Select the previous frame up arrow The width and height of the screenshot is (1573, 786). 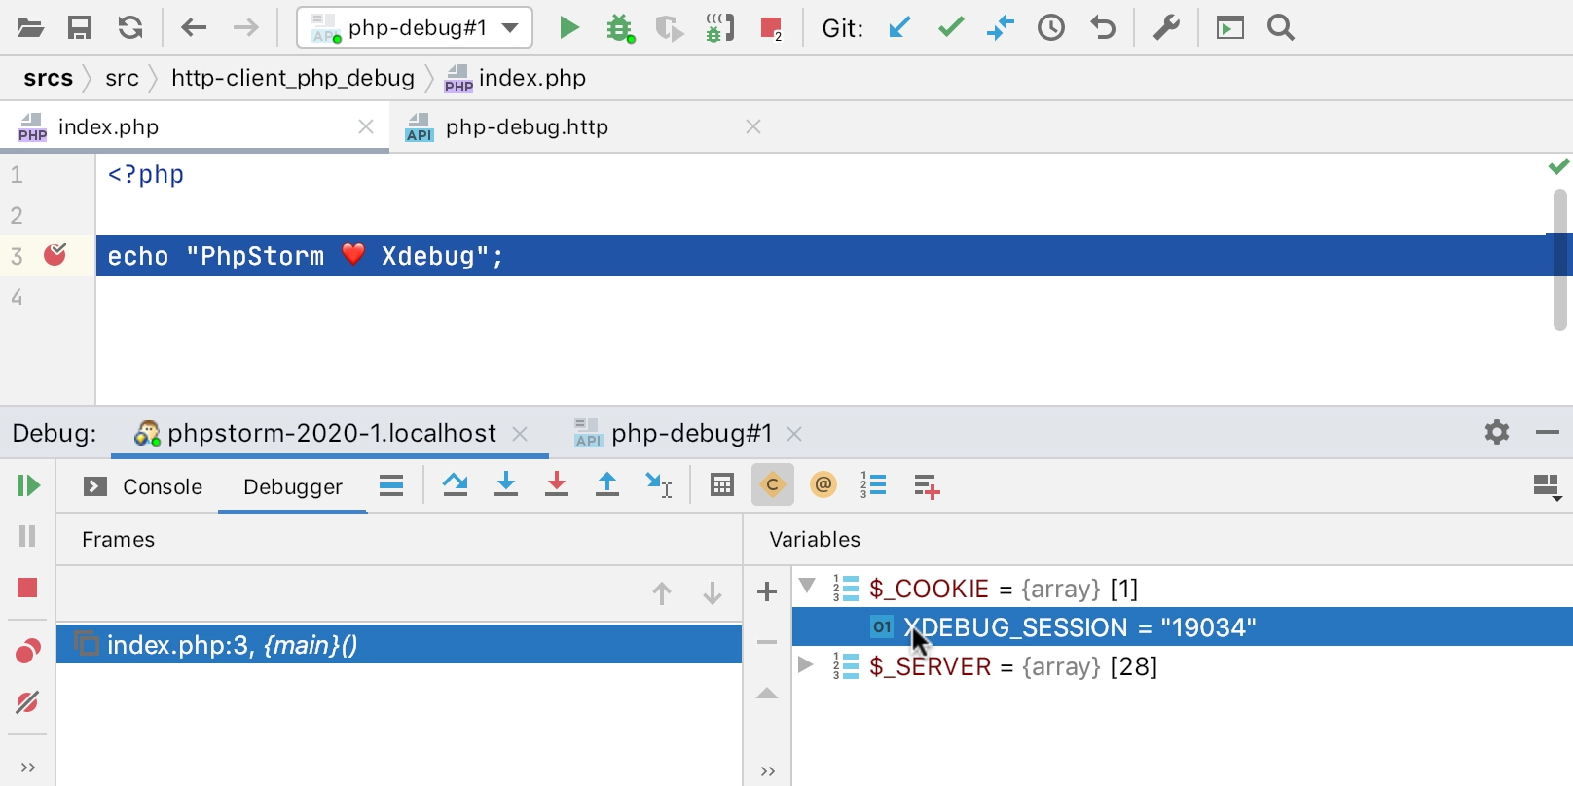coord(662,593)
